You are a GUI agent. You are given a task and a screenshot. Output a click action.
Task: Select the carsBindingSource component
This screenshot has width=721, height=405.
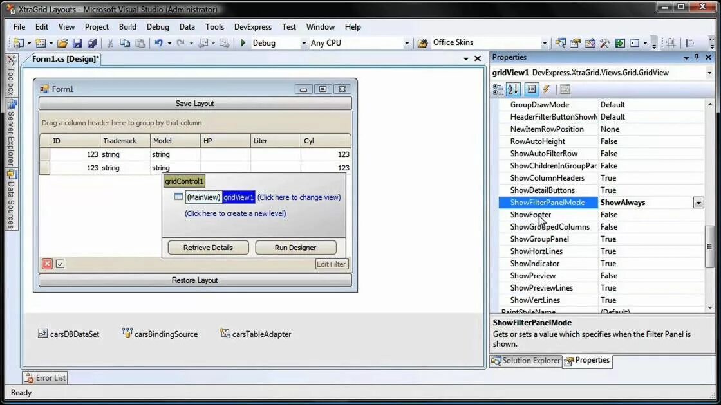[160, 334]
